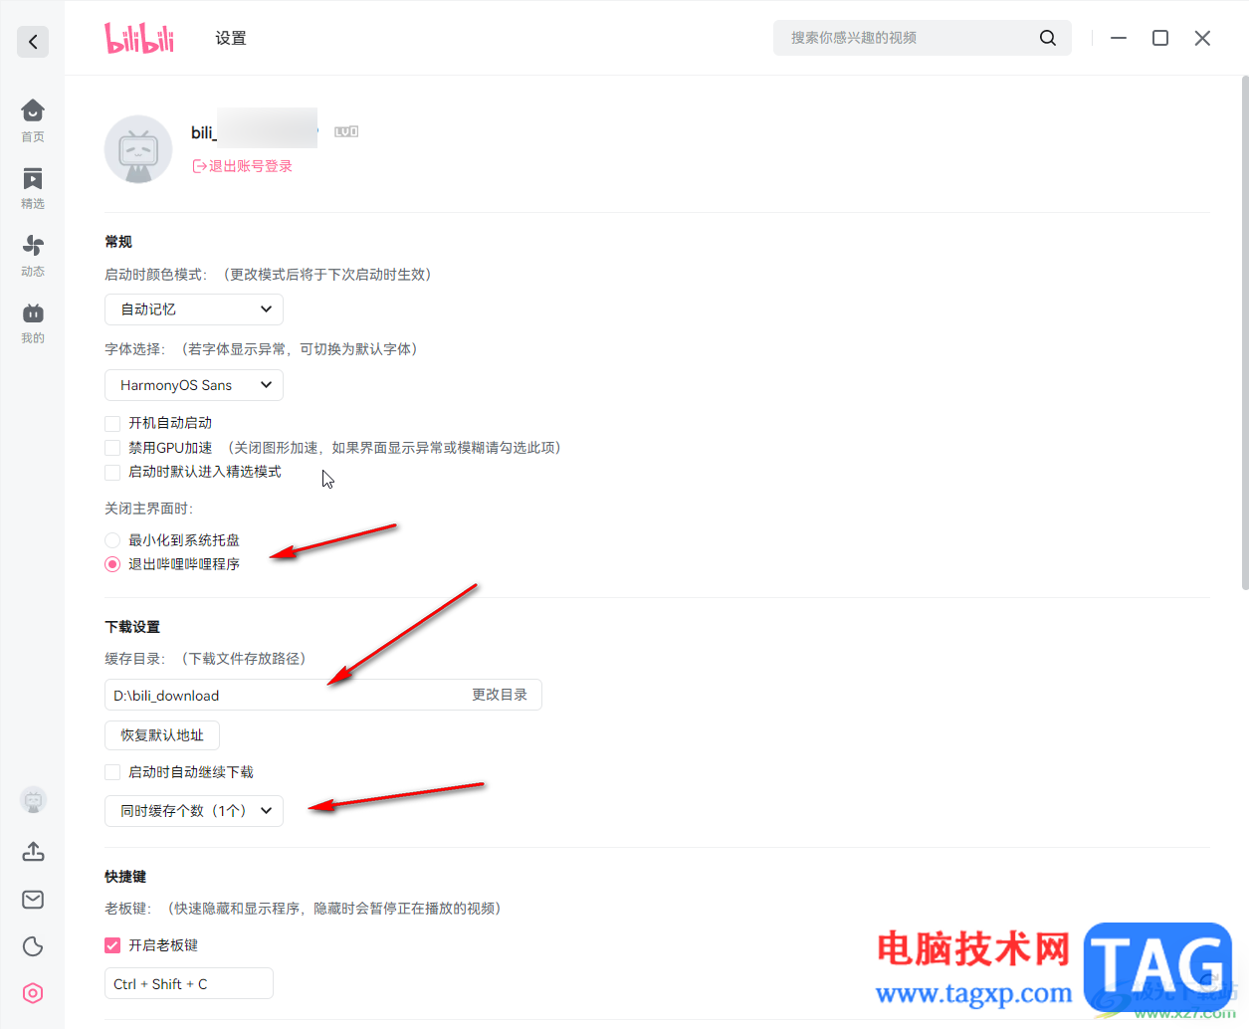Open the 我的 profile sidebar icon
The width and height of the screenshot is (1249, 1029).
tap(33, 323)
